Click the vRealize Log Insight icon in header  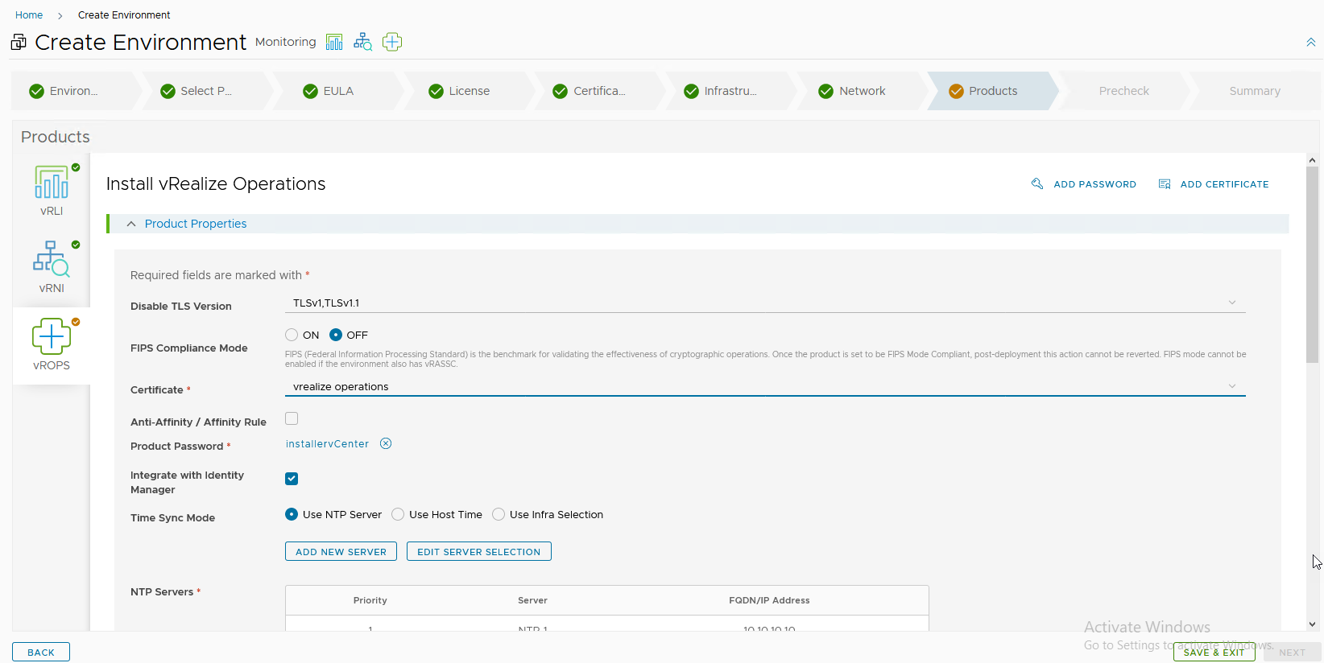point(334,42)
